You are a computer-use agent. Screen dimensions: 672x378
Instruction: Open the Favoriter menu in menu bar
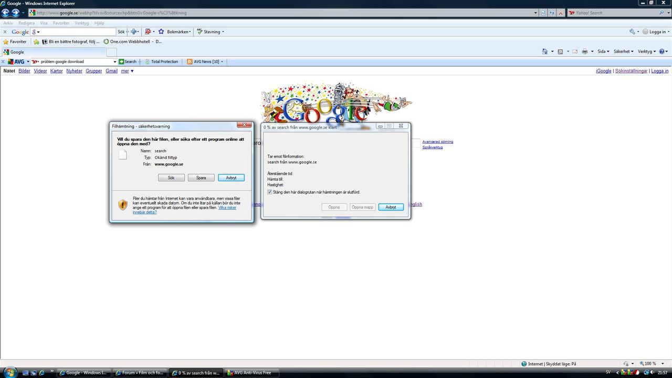click(x=61, y=23)
